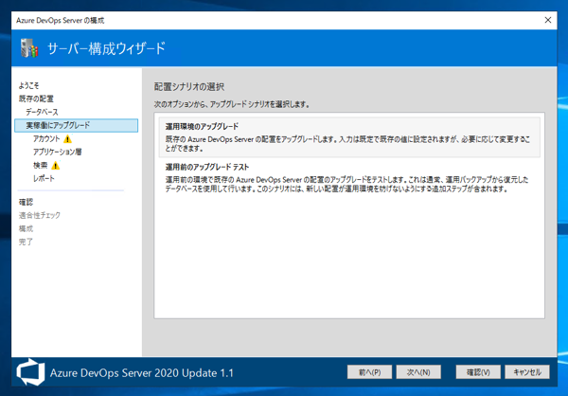Click warning icon next to アカウント
568x396 pixels.
coord(67,139)
